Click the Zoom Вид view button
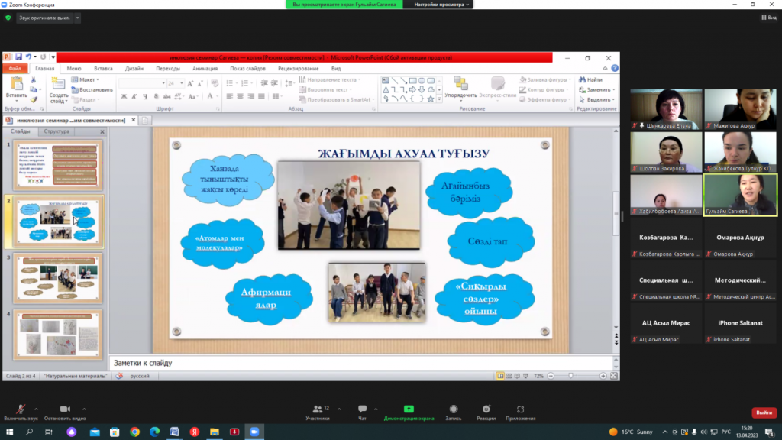Screen dimensions: 782x440 (769, 18)
